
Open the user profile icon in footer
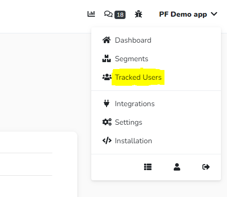point(177,167)
